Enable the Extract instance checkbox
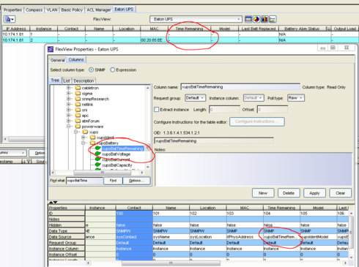 (157, 110)
